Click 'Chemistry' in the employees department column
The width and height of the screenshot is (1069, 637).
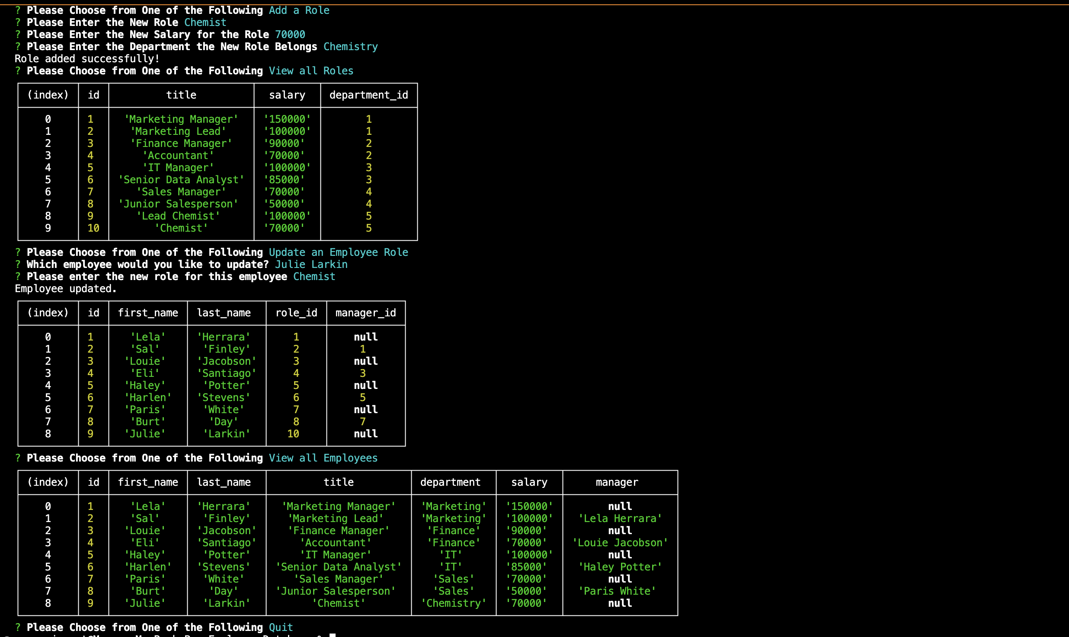click(453, 603)
